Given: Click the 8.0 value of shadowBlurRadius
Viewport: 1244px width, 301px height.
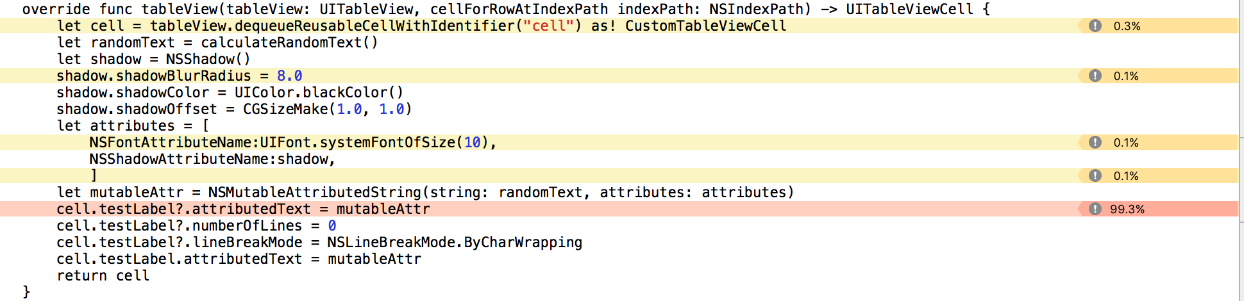Looking at the screenshot, I should click(x=289, y=76).
